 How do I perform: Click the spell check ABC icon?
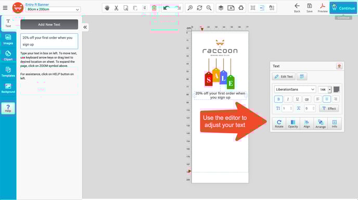[x=302, y=77]
